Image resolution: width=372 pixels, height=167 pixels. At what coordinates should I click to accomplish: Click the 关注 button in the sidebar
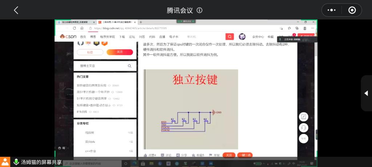pos(120,52)
